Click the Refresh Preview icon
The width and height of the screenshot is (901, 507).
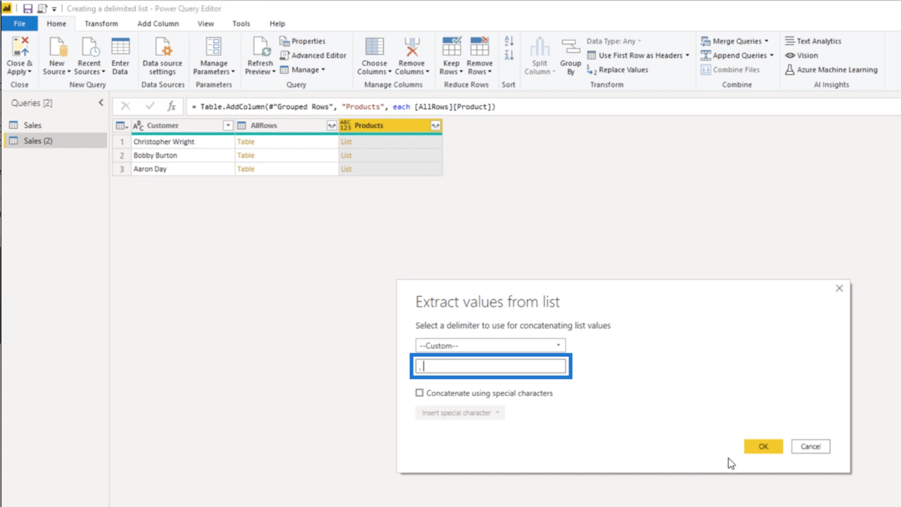(x=261, y=47)
